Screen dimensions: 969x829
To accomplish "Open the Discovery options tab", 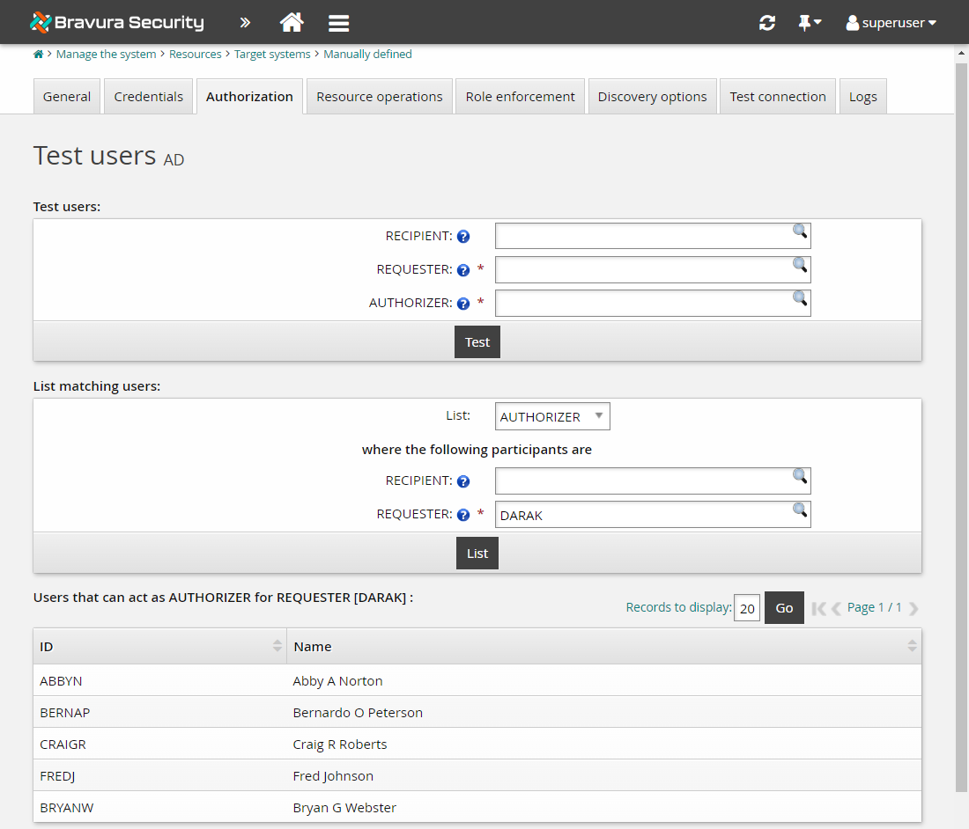I will pyautogui.click(x=652, y=96).
